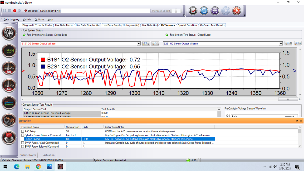Open the live data grid sidebar icon

pyautogui.click(x=9, y=103)
